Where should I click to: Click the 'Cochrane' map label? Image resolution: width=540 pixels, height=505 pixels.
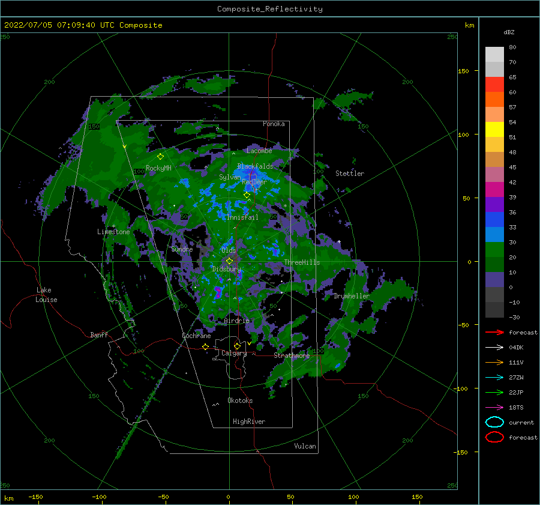[196, 336]
